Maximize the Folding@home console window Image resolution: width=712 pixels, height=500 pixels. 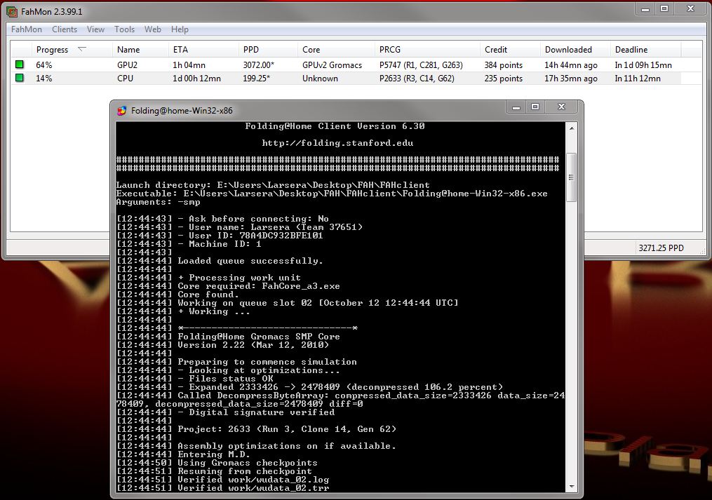535,107
